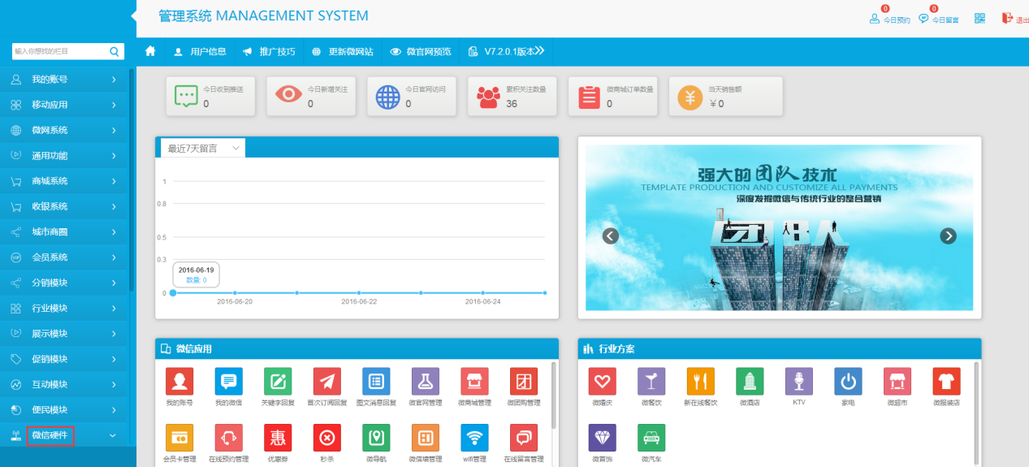The height and width of the screenshot is (467, 1029).
Task: Click the 今日预约 link in header
Action: coord(890,19)
